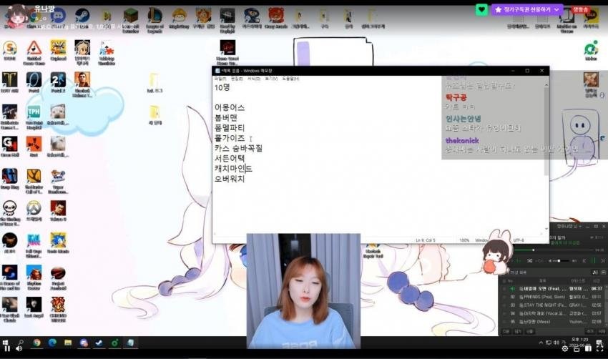Open the Rust game shortcut
Screen dimensions: 608x359
click(34, 144)
